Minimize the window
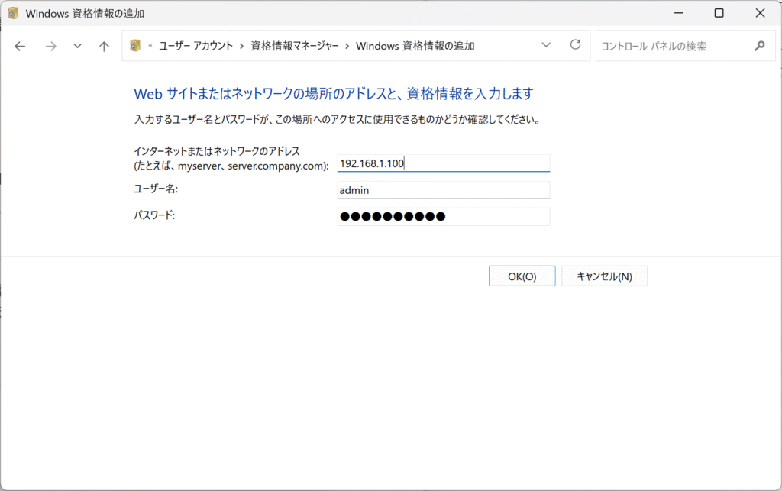 click(678, 13)
